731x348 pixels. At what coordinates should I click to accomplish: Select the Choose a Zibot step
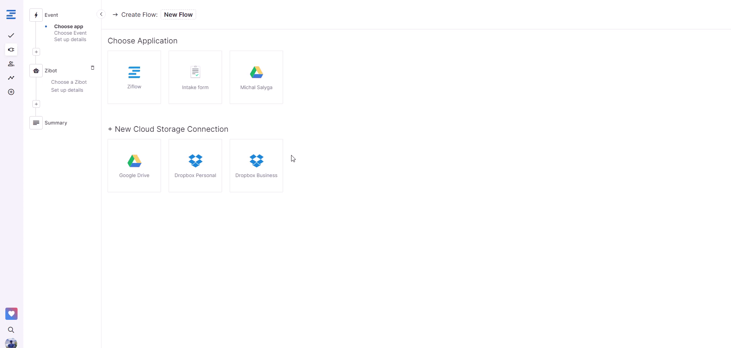pos(69,82)
